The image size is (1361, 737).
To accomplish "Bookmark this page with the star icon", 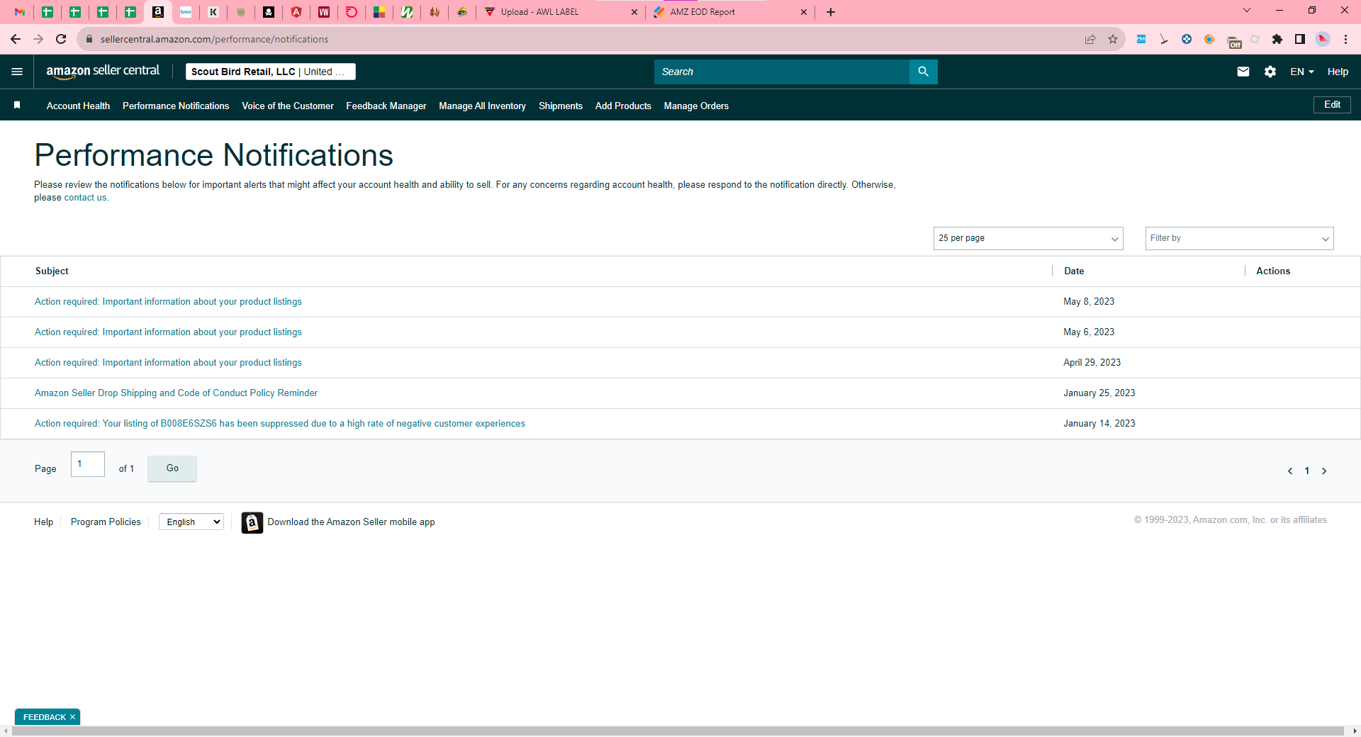I will [1113, 39].
